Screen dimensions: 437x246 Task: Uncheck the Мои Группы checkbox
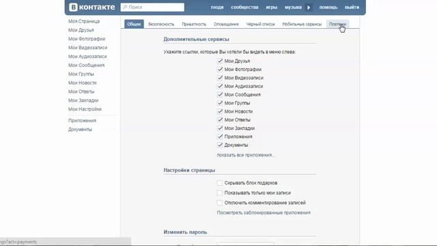click(220, 103)
